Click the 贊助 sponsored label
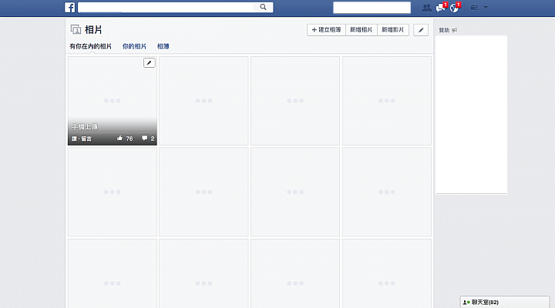Screen dimensions: 555x308 click(x=444, y=30)
